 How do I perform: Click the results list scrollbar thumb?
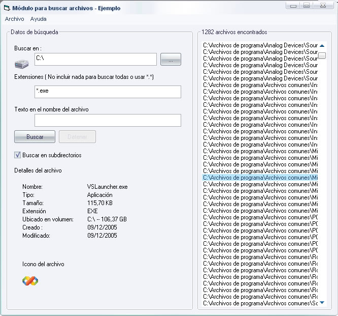[322, 55]
